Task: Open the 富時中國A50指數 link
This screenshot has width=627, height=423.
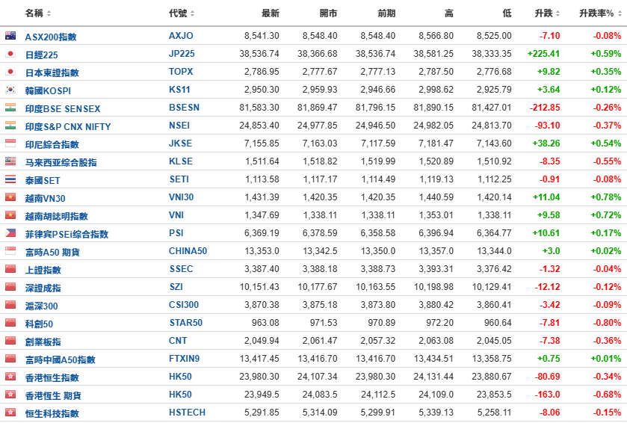Action: coord(61,359)
